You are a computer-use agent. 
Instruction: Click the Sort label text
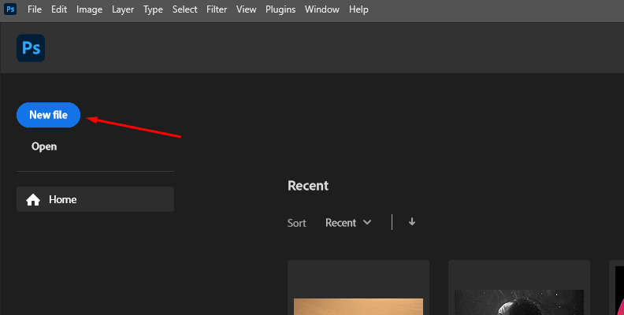pyautogui.click(x=297, y=223)
